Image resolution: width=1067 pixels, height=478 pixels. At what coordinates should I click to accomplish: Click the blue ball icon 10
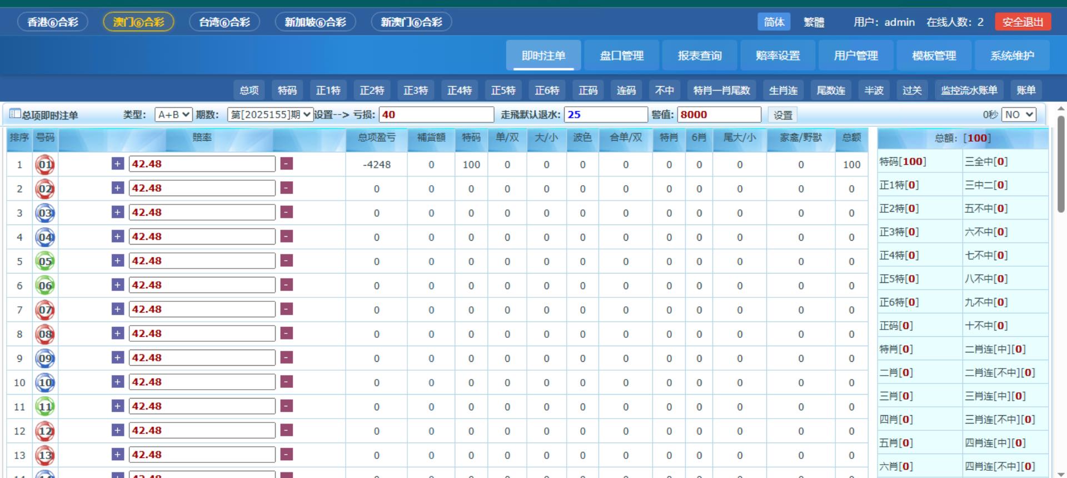[x=45, y=382]
